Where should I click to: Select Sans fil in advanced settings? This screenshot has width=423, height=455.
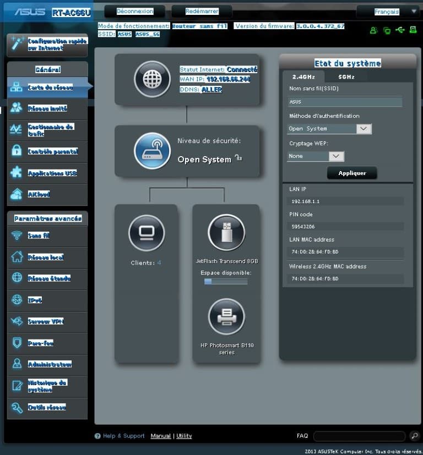tap(39, 235)
